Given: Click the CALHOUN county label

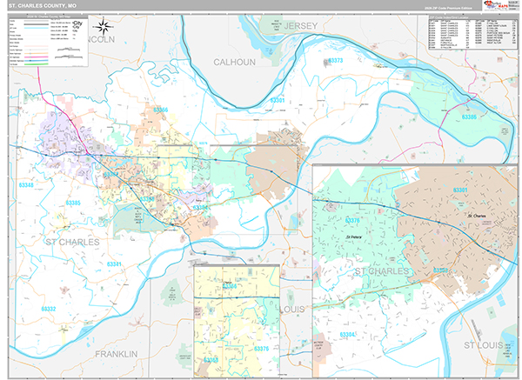Looking at the screenshot, I should click(235, 63).
